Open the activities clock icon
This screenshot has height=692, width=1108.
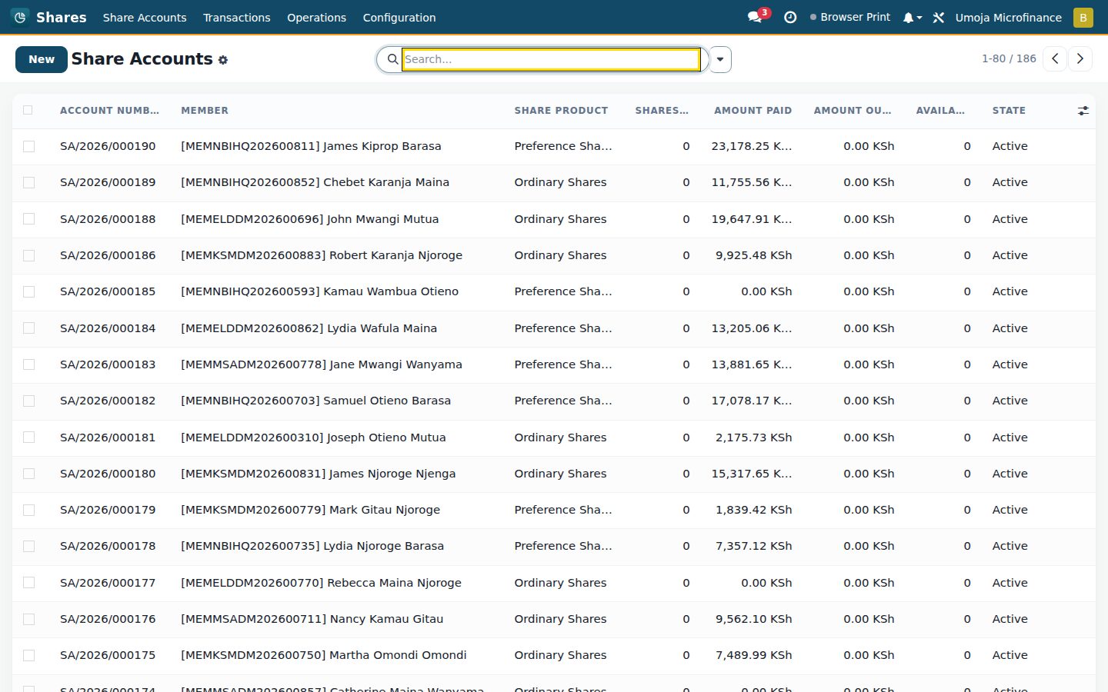coord(790,17)
